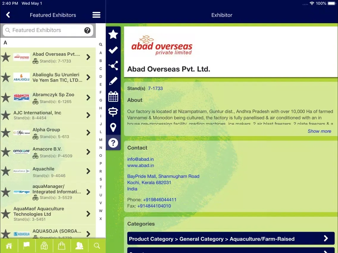
Task: Select AQUASOJA (SORGA... exhibitor row
Action: [x=48, y=234]
